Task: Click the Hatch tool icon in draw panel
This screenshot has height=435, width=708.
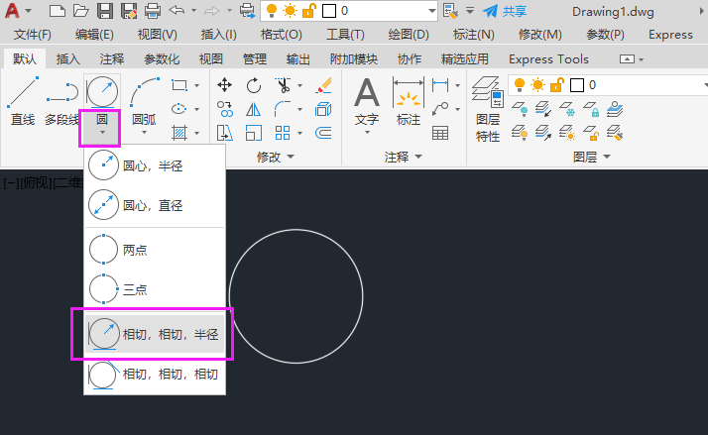Action: click(x=179, y=133)
